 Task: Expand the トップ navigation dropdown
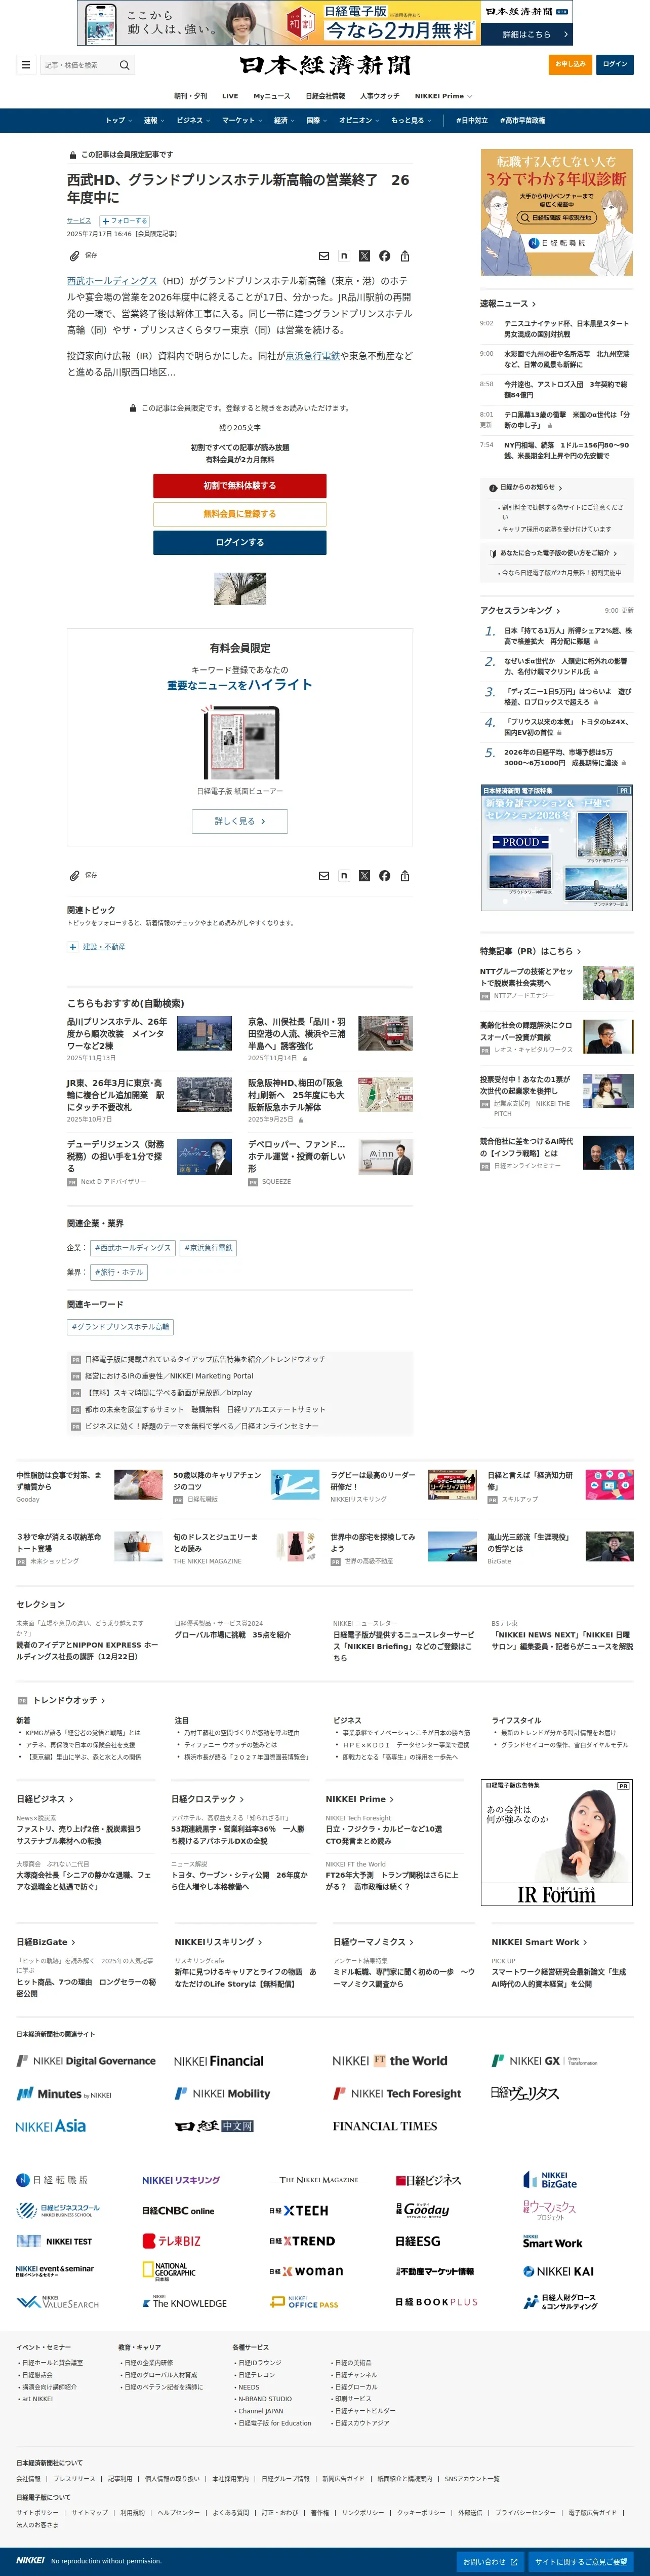click(119, 120)
